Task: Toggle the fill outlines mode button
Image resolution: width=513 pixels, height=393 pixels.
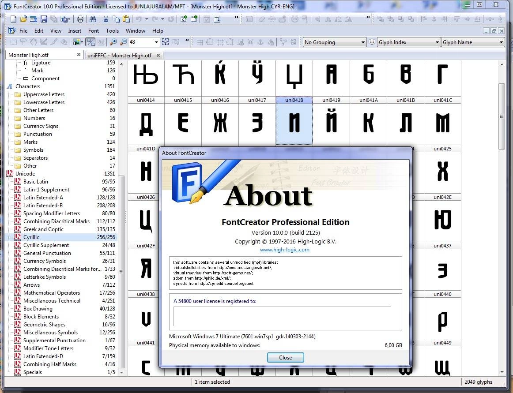Action: point(91,42)
